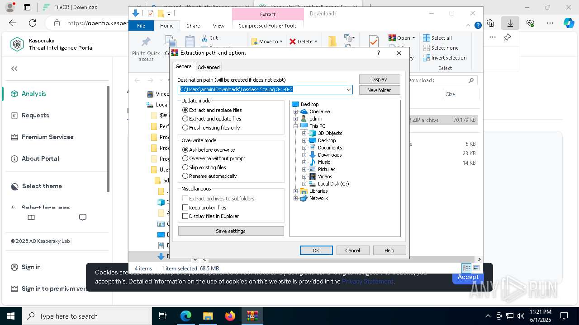579x325 pixels.
Task: Select the Local Disk (C:) drive icon
Action: click(x=312, y=184)
